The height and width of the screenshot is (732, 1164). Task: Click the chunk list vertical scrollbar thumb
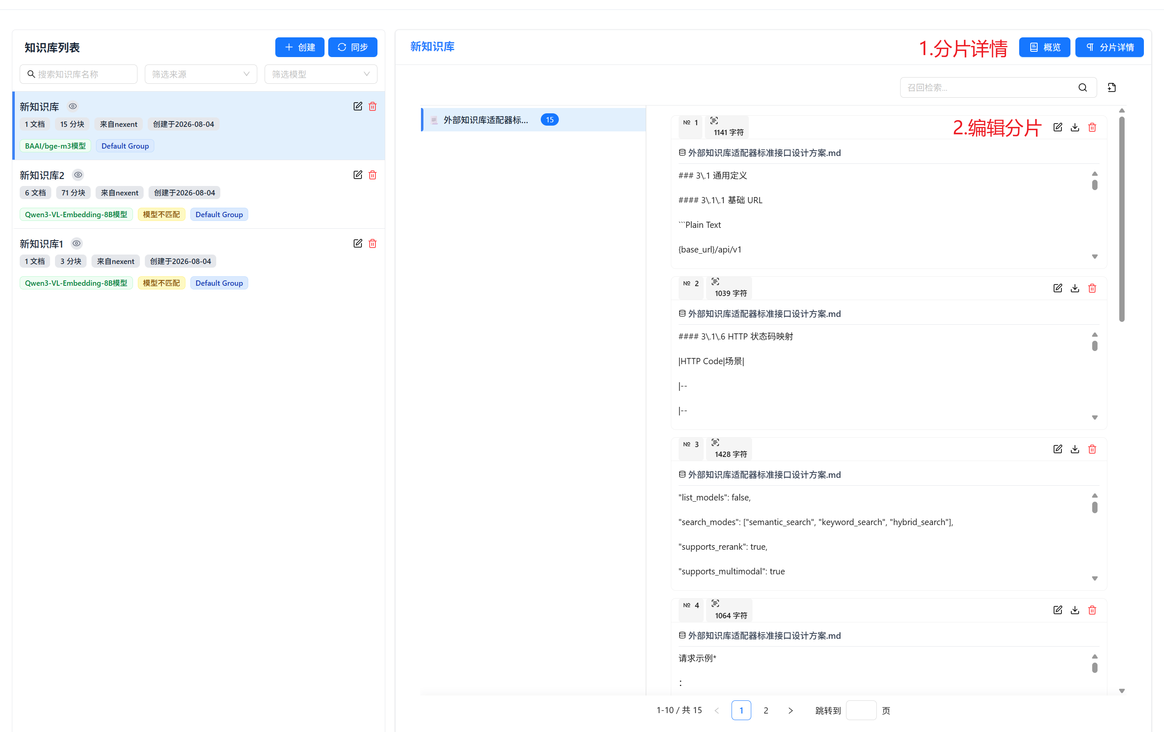click(1122, 219)
